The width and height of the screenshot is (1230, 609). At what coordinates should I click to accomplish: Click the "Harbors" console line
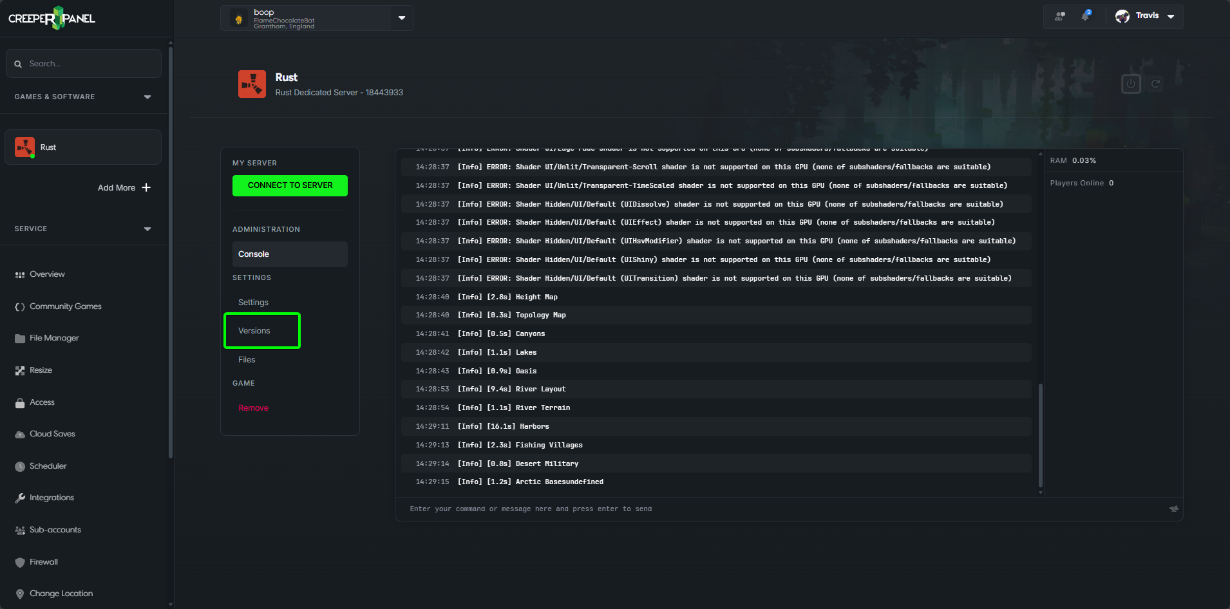point(716,427)
